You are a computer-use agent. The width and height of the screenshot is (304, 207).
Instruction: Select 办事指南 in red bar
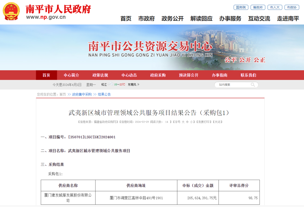220,75
